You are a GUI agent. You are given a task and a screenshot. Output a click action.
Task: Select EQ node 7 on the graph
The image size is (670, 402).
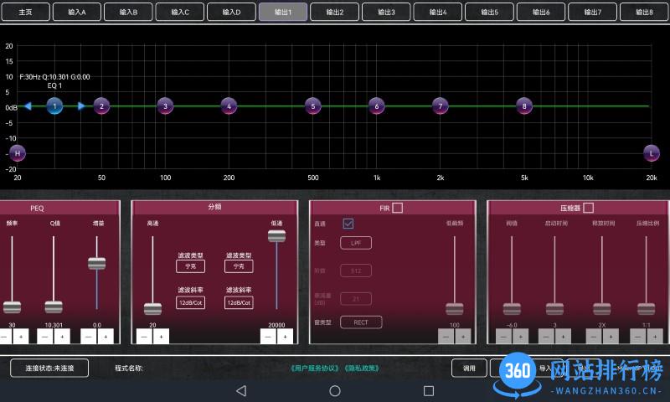click(441, 106)
